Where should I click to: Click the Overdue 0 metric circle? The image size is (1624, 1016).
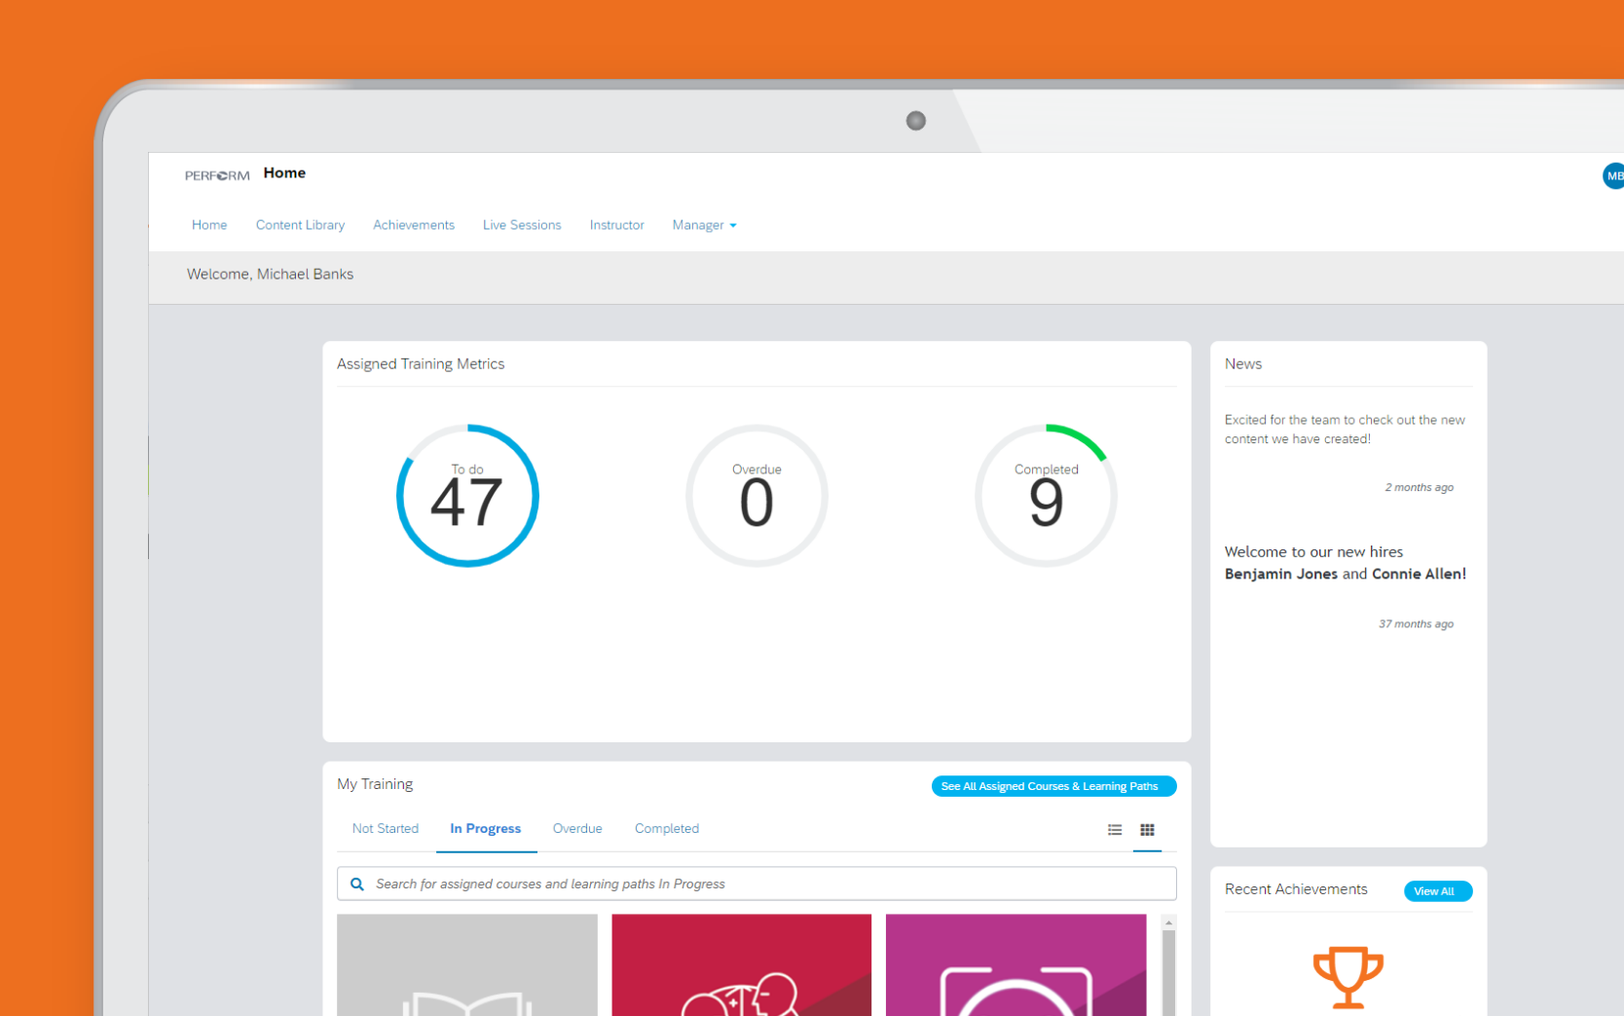757,496
